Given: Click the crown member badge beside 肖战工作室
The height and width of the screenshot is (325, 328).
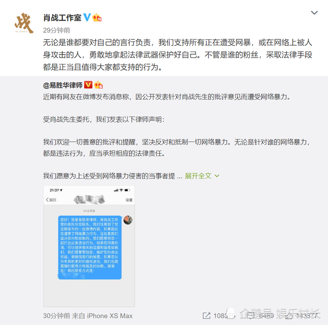Looking at the screenshot, I should [x=97, y=17].
